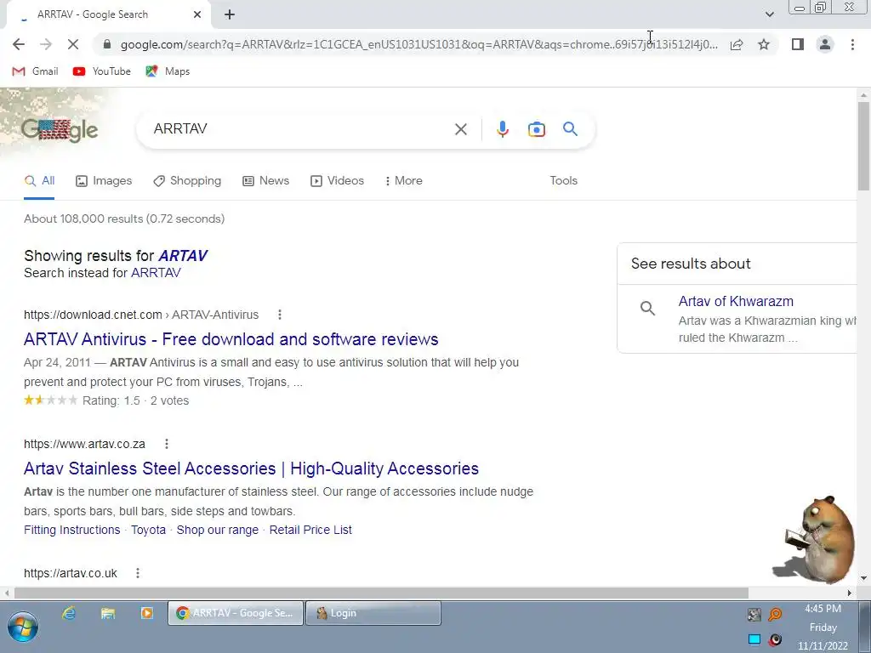Click the blue monitor tray icon
The image size is (871, 653).
click(754, 639)
